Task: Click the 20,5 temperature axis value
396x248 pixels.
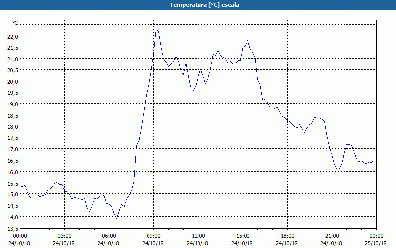Action: [x=13, y=70]
